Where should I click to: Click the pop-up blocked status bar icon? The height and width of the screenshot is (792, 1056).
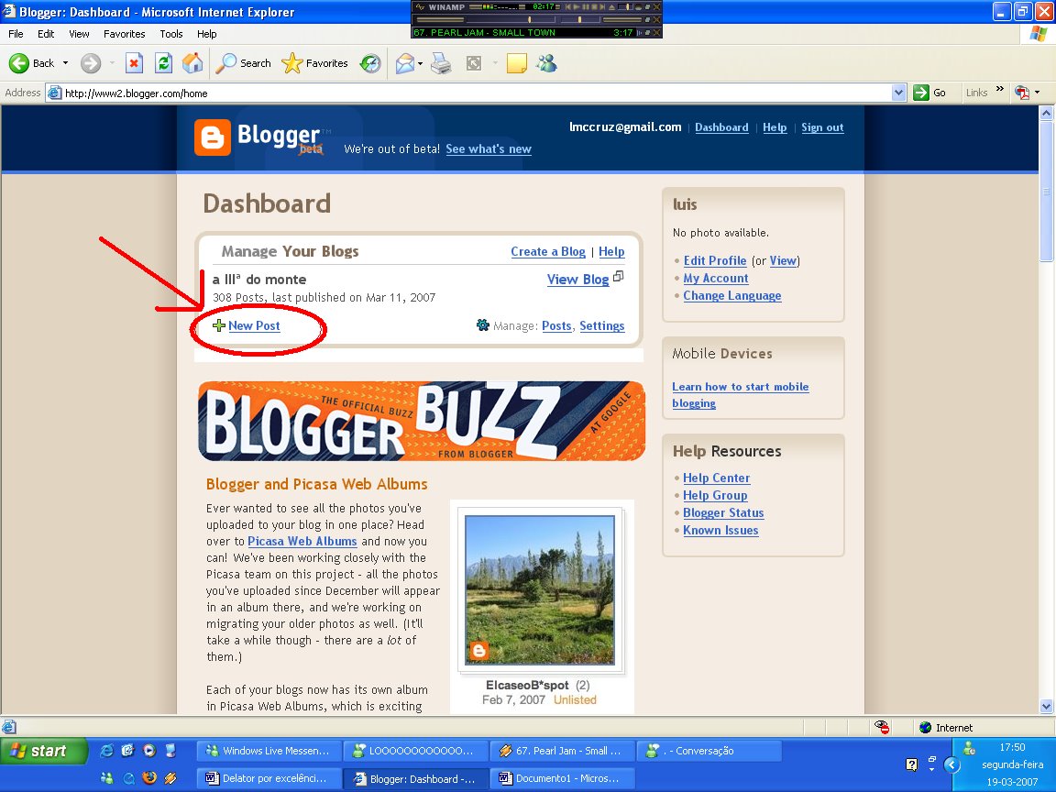[882, 727]
